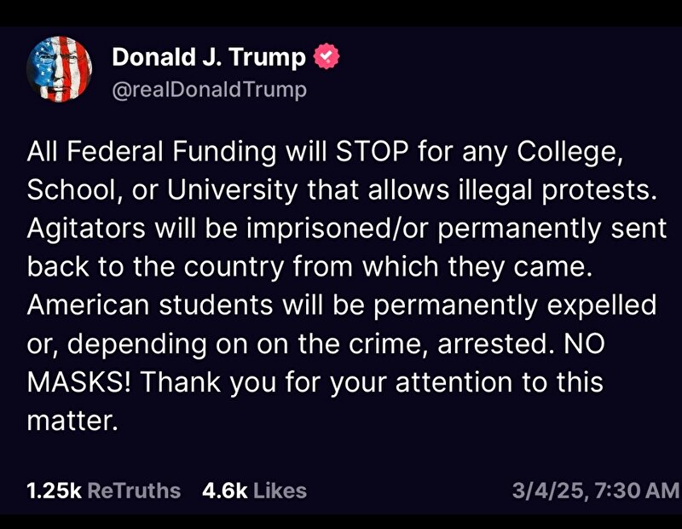The width and height of the screenshot is (682, 529).
Task: Open the 3/4/25, 7:30 AM timestamp
Action: (595, 491)
